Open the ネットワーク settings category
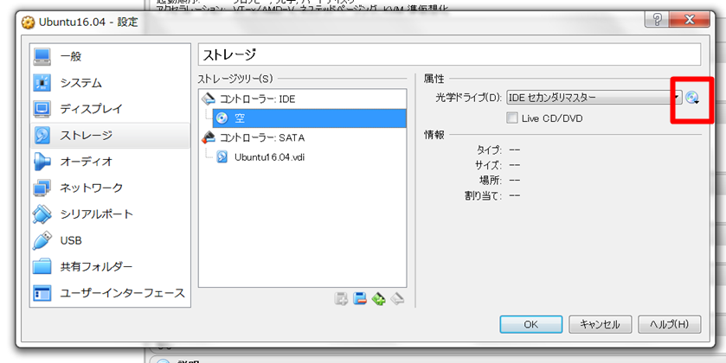 [110, 188]
